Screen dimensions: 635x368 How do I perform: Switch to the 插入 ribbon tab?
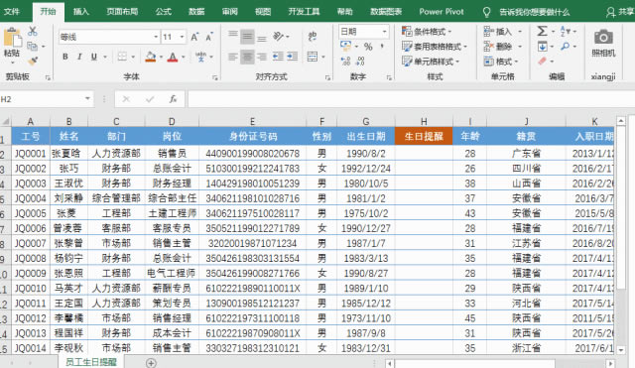81,11
